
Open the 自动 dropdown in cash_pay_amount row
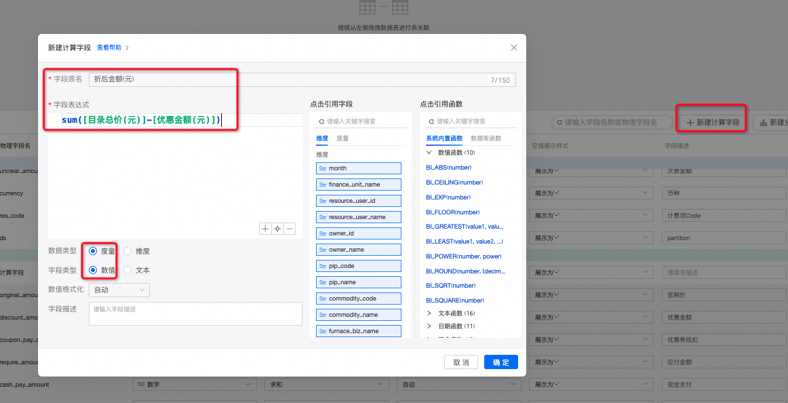(x=459, y=385)
